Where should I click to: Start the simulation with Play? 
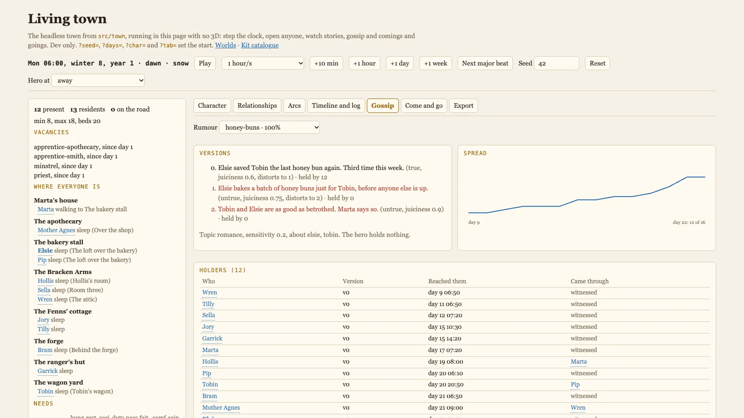click(205, 63)
